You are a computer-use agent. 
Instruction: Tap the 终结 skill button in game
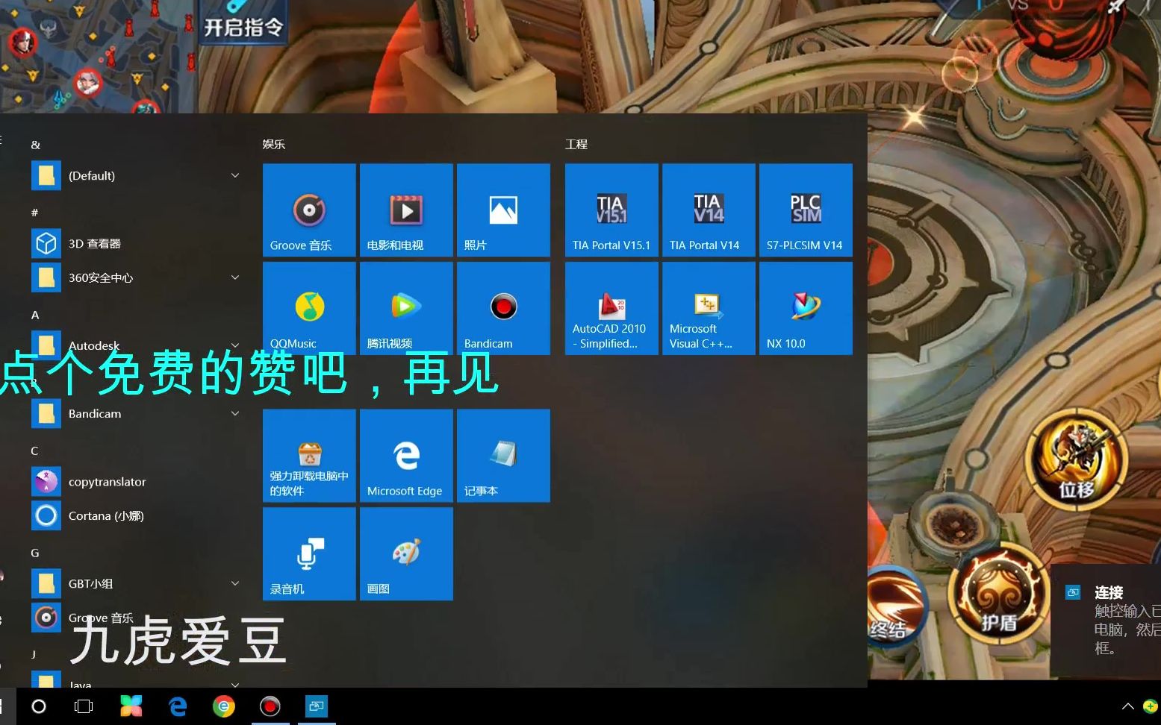(894, 608)
